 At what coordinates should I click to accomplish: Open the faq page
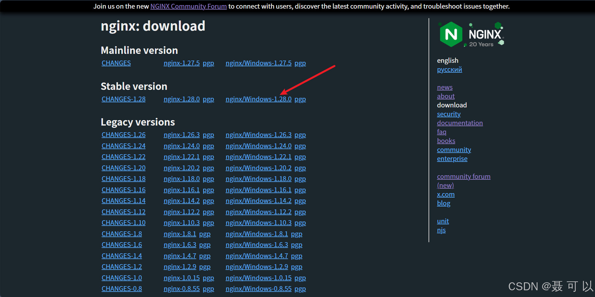[x=442, y=132]
